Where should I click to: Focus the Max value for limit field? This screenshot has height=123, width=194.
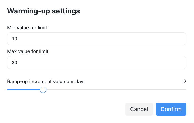pyautogui.click(x=96, y=63)
